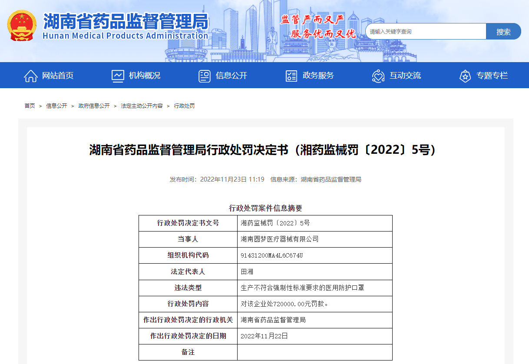This screenshot has height=364, width=529.
Task: Go to 政府信息公开 in the breadcrumb
Action: point(94,106)
